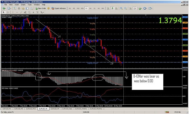Open the Insert menu
This screenshot has width=189, height=114.
click(17, 5)
